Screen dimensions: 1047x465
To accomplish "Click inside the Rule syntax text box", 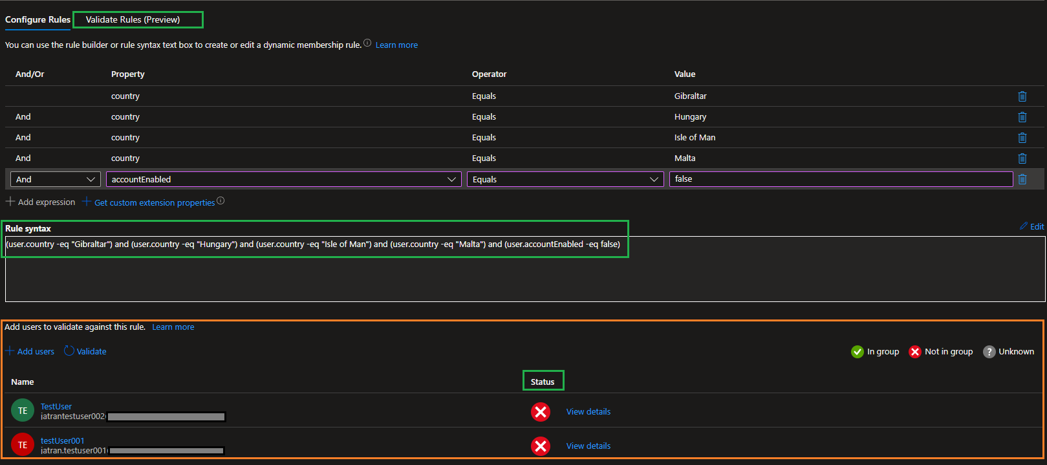I will tap(524, 269).
